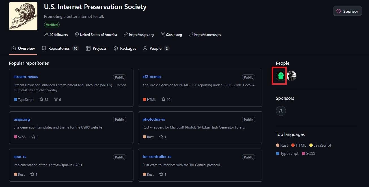This screenshot has height=187, width=369.
Task: Open the stream-nexus repository link
Action: click(x=26, y=77)
